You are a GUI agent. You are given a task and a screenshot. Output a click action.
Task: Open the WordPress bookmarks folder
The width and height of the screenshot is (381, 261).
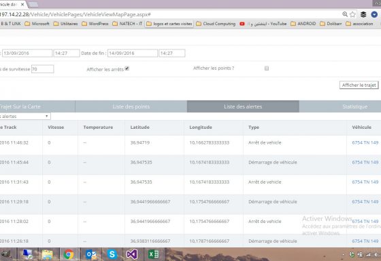(x=95, y=24)
